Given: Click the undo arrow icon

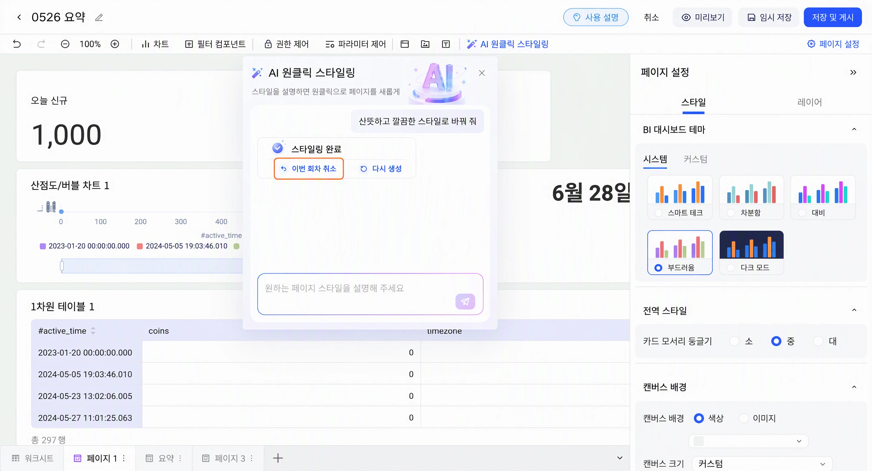Looking at the screenshot, I should (x=17, y=44).
